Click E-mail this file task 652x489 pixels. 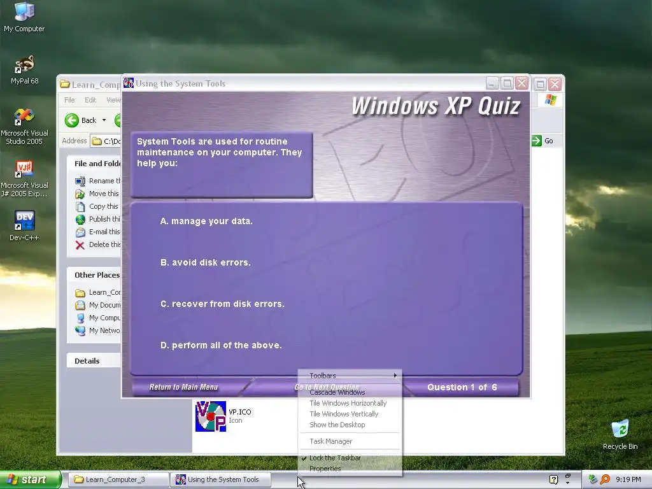point(97,232)
